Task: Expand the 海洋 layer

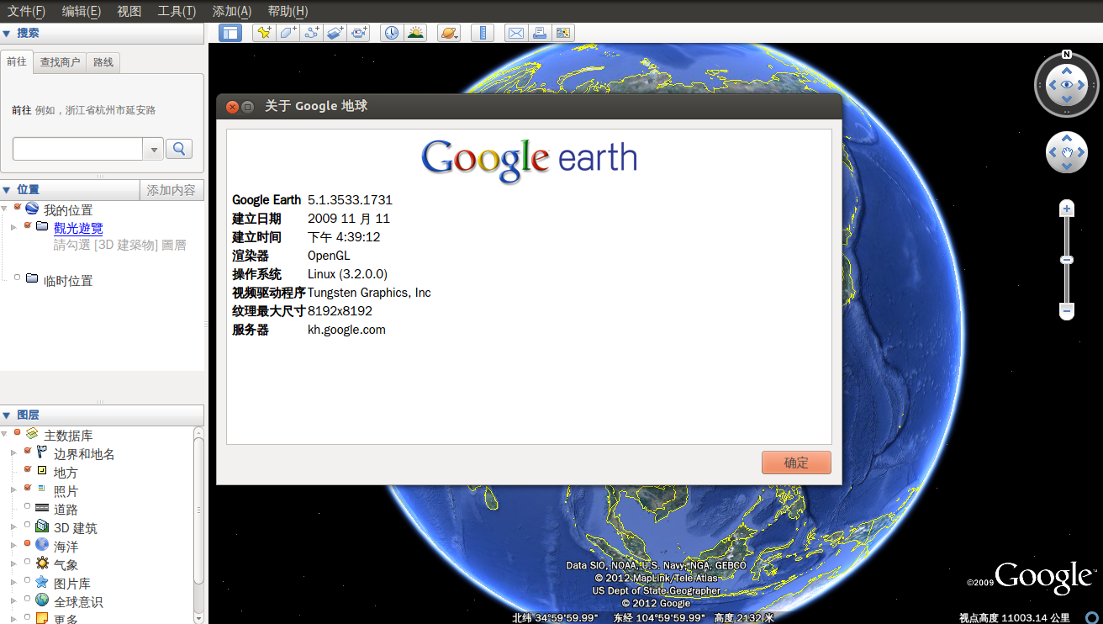Action: [13, 546]
